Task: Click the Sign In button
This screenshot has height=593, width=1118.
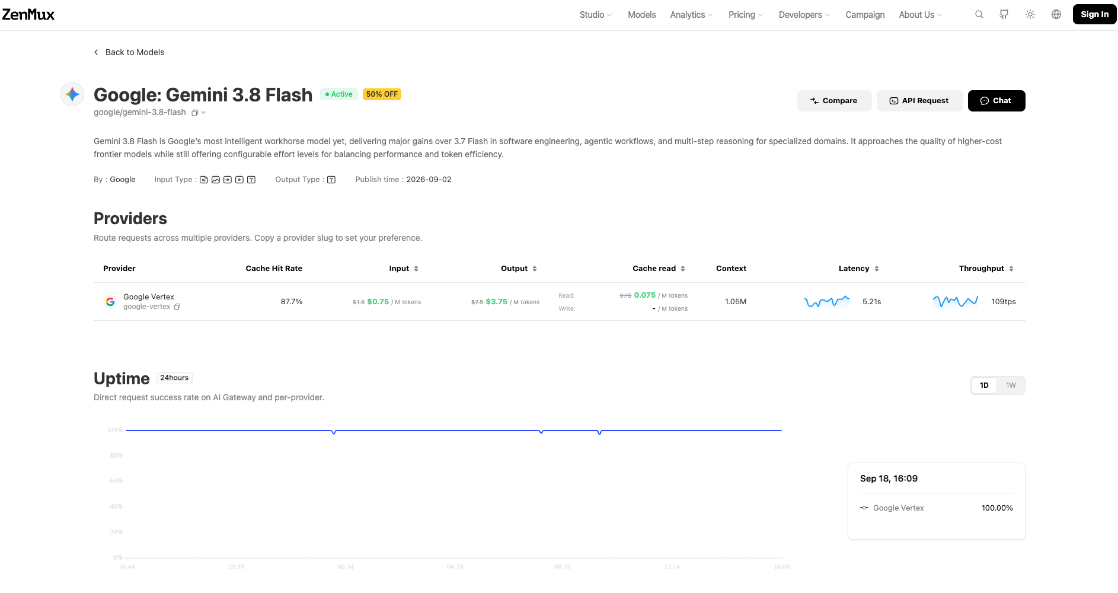Action: [x=1094, y=14]
